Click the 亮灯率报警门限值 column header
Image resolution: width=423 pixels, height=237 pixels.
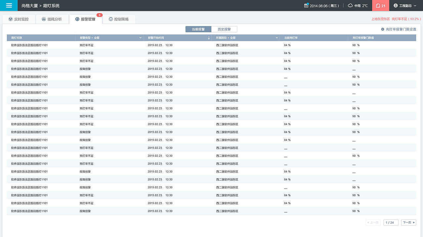point(382,38)
